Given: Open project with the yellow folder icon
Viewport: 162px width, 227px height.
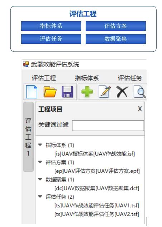Looking at the screenshot, I should coord(50,92).
